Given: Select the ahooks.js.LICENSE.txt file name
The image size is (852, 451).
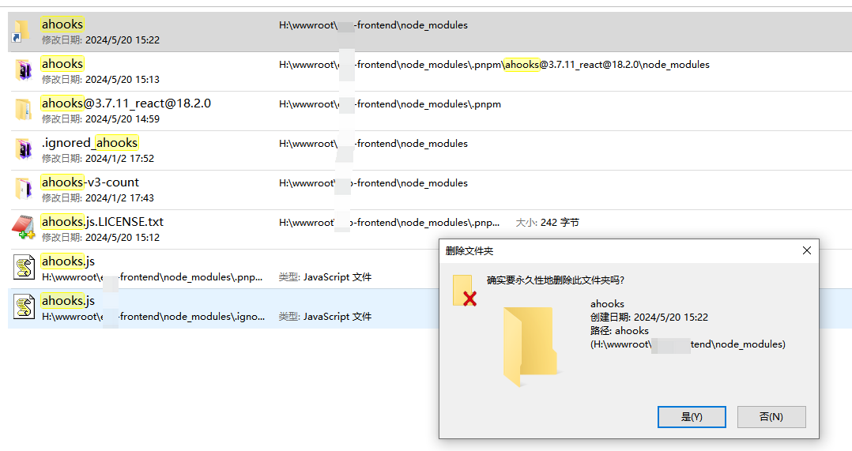Looking at the screenshot, I should (x=102, y=221).
